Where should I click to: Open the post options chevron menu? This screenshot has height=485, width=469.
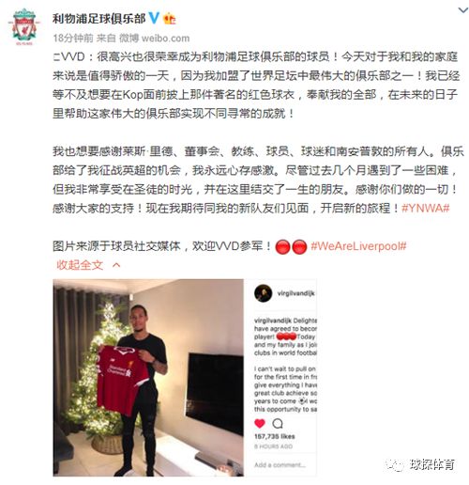point(462,10)
